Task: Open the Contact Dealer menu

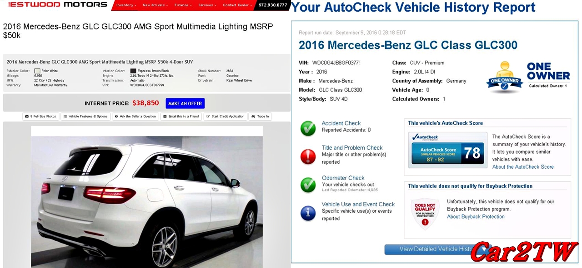Action: point(237,5)
